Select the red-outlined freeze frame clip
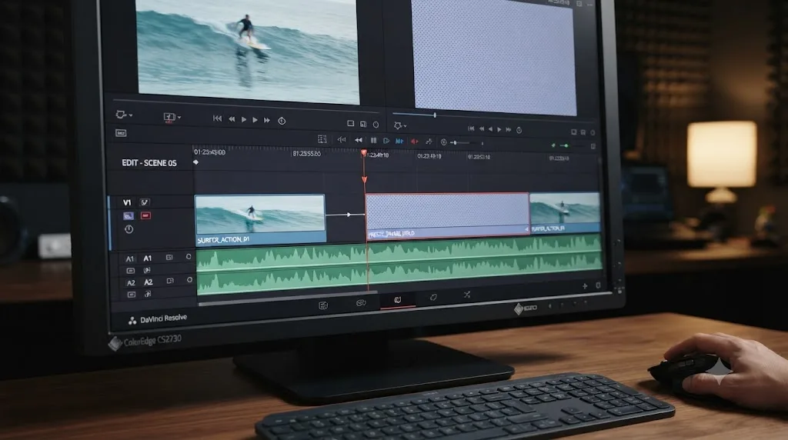788x440 pixels. [x=447, y=215]
